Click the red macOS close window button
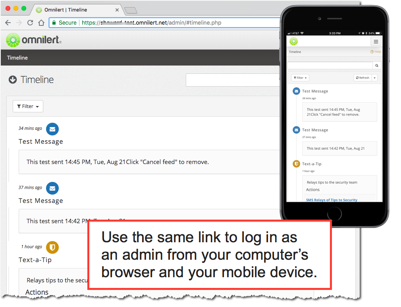Screen dimensions: 401x307 [8, 8]
